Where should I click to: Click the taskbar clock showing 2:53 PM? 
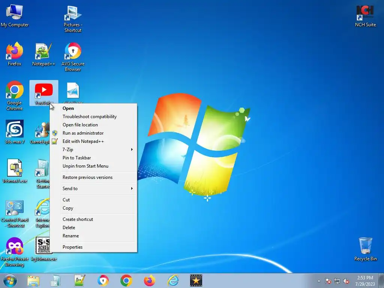[x=365, y=281]
